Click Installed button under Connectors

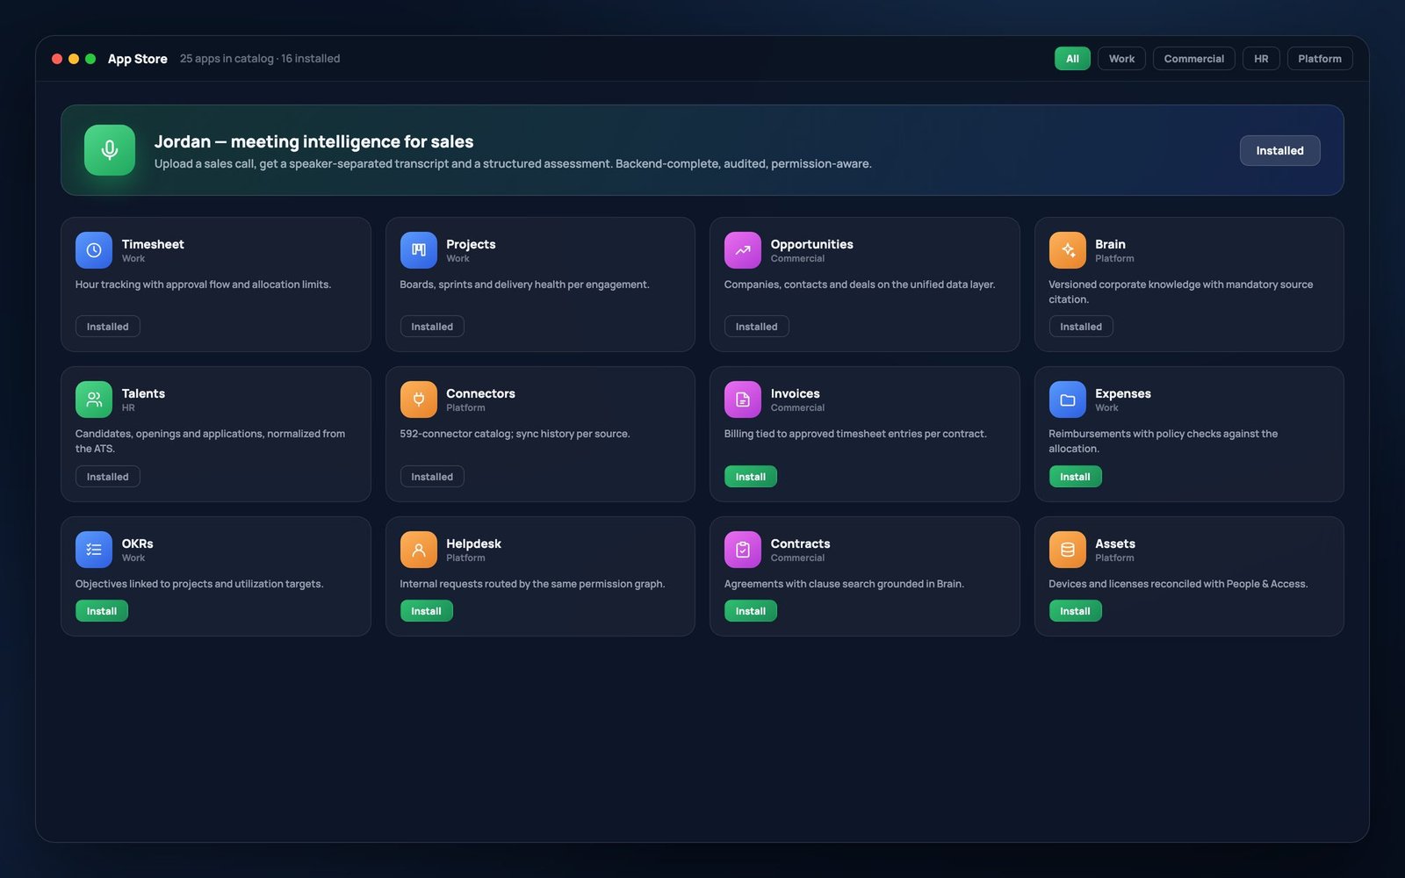tap(432, 477)
